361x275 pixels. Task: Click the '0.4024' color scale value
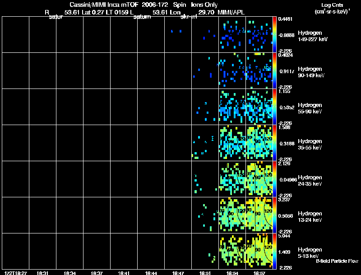click(285, 55)
